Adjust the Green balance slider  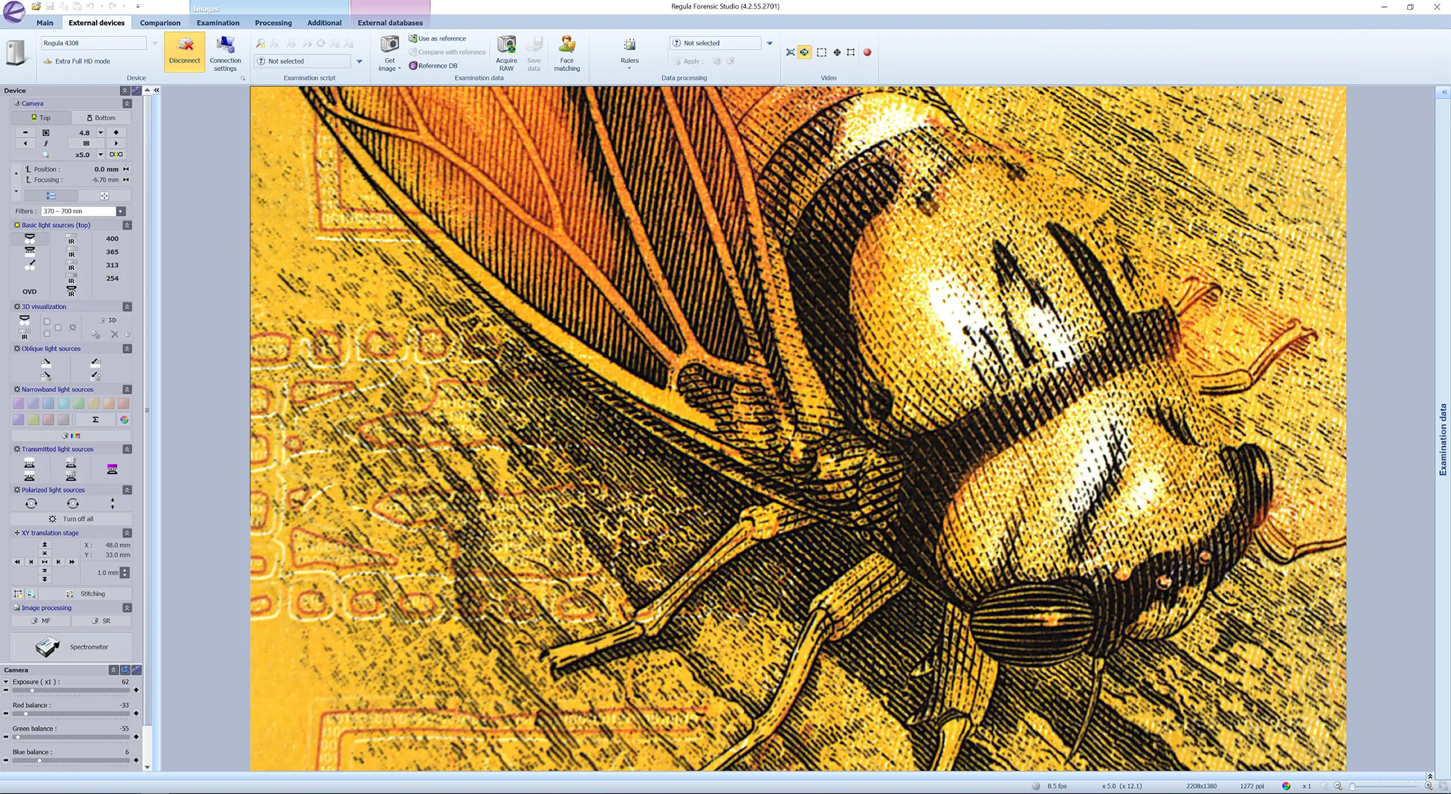click(x=71, y=737)
